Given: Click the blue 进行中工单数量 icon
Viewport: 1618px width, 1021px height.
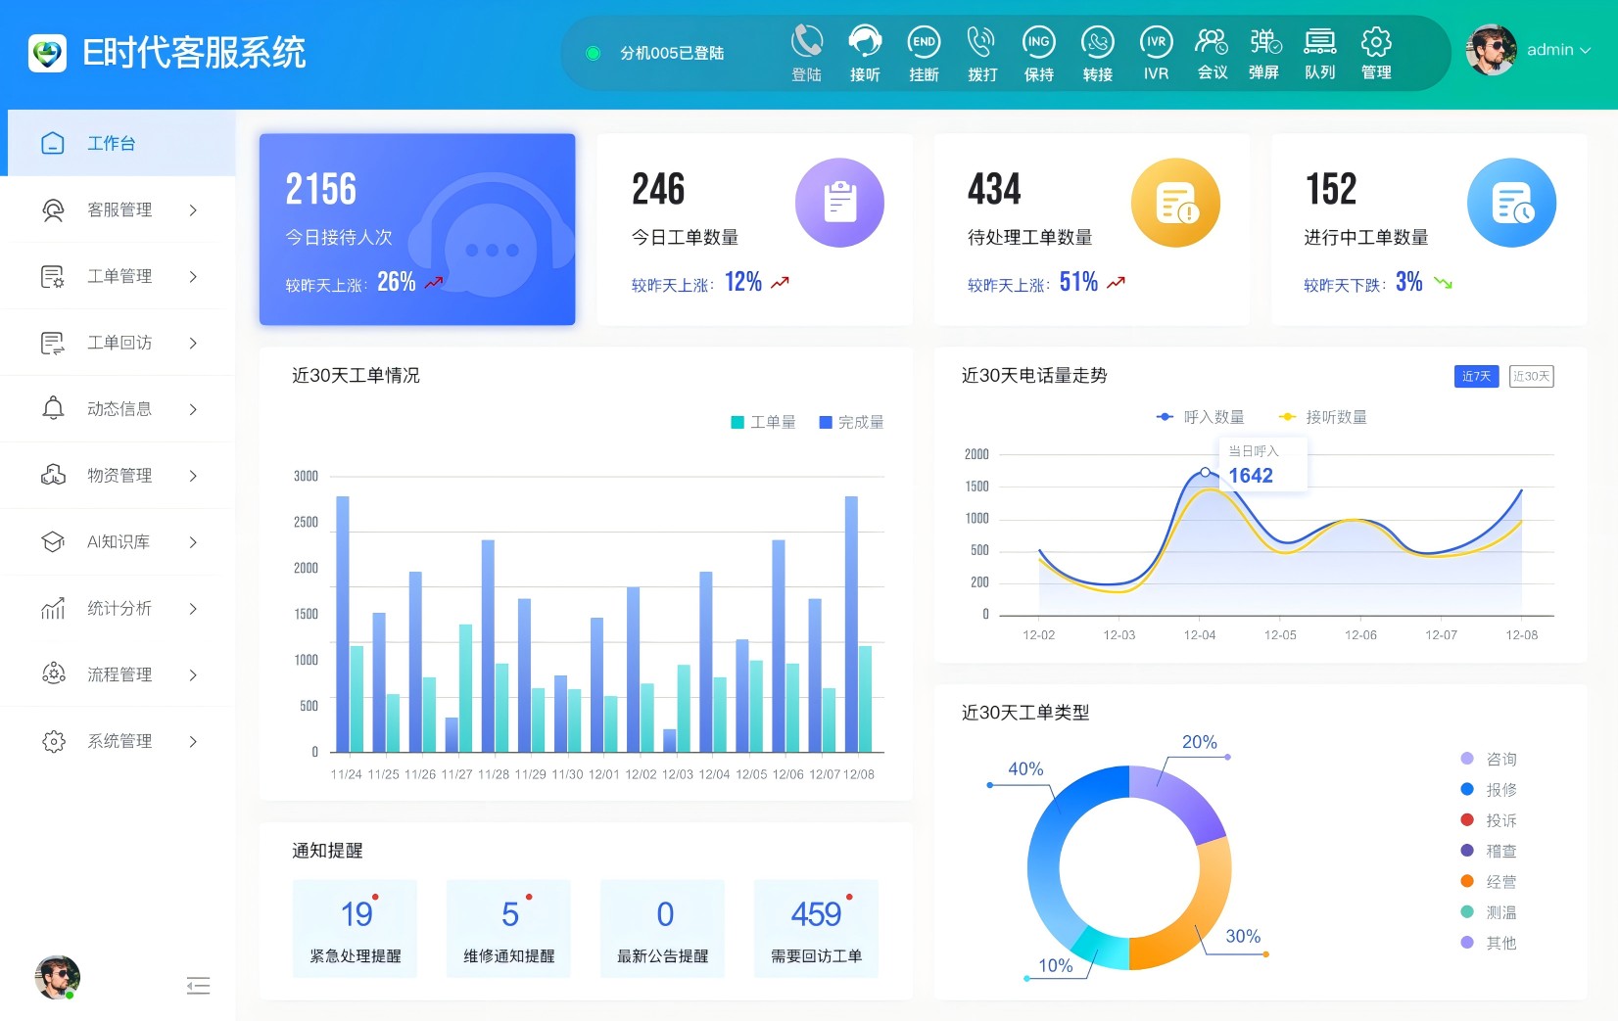Looking at the screenshot, I should 1511,203.
